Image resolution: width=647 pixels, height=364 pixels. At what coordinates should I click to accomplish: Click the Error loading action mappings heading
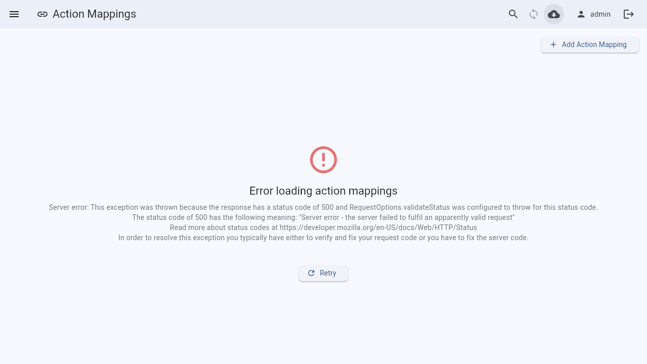pyautogui.click(x=323, y=191)
